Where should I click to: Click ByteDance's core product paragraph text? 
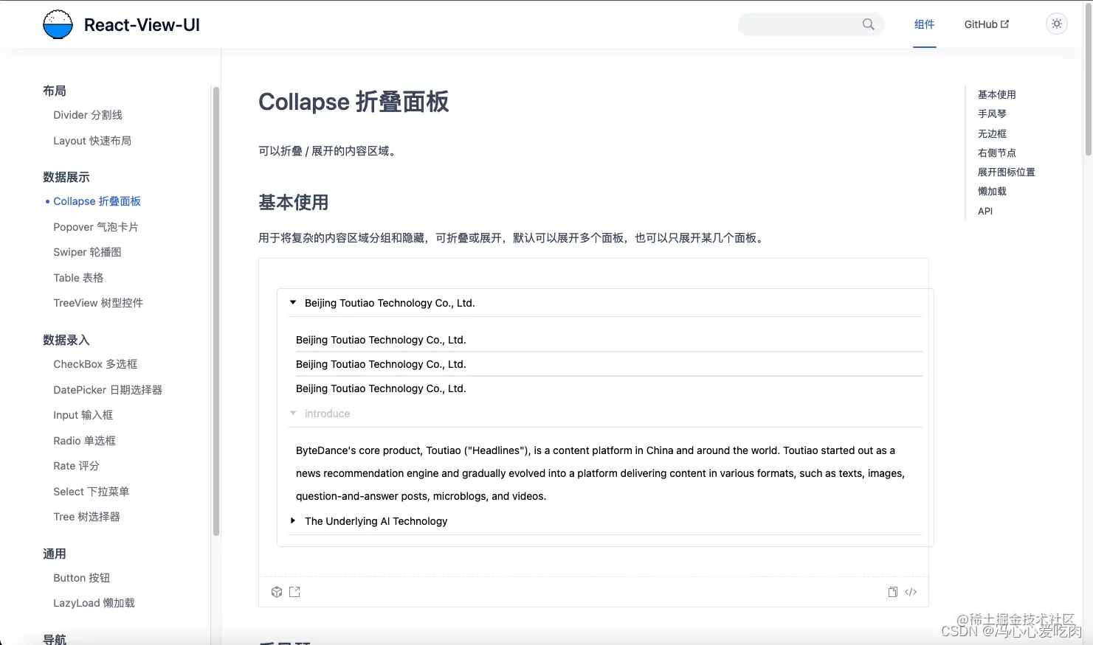click(600, 473)
